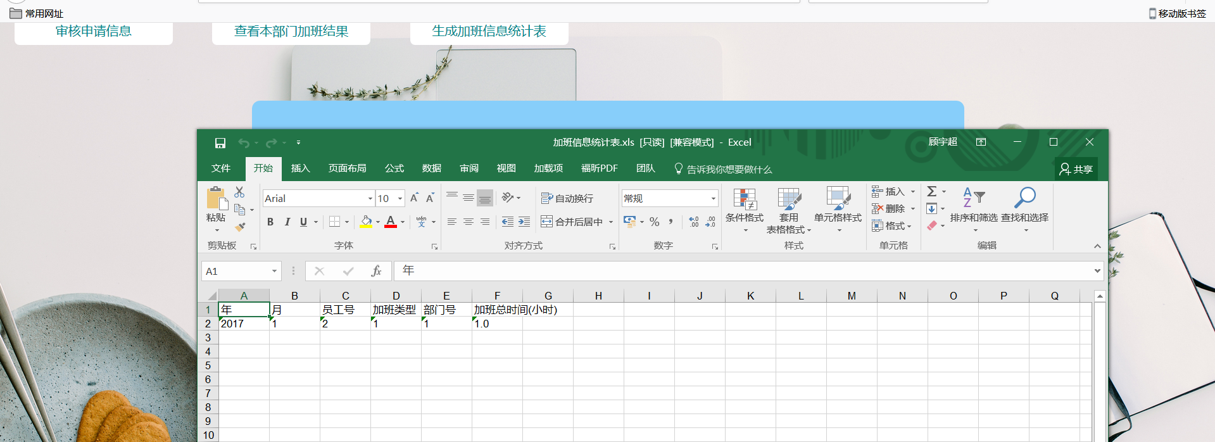Click the red font color button
Screen dimensions: 1215x442
tap(391, 222)
